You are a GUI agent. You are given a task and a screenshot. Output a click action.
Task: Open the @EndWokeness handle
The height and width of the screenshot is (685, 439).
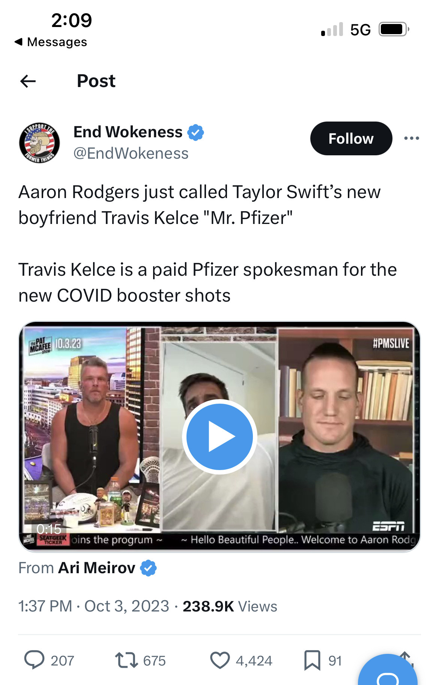pyautogui.click(x=131, y=153)
